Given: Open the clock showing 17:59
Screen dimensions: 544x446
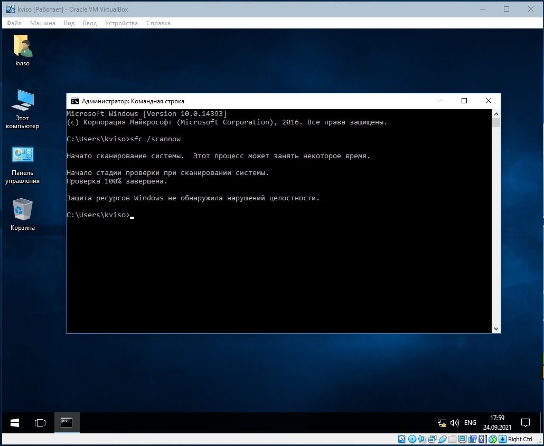Looking at the screenshot, I should pos(497,423).
